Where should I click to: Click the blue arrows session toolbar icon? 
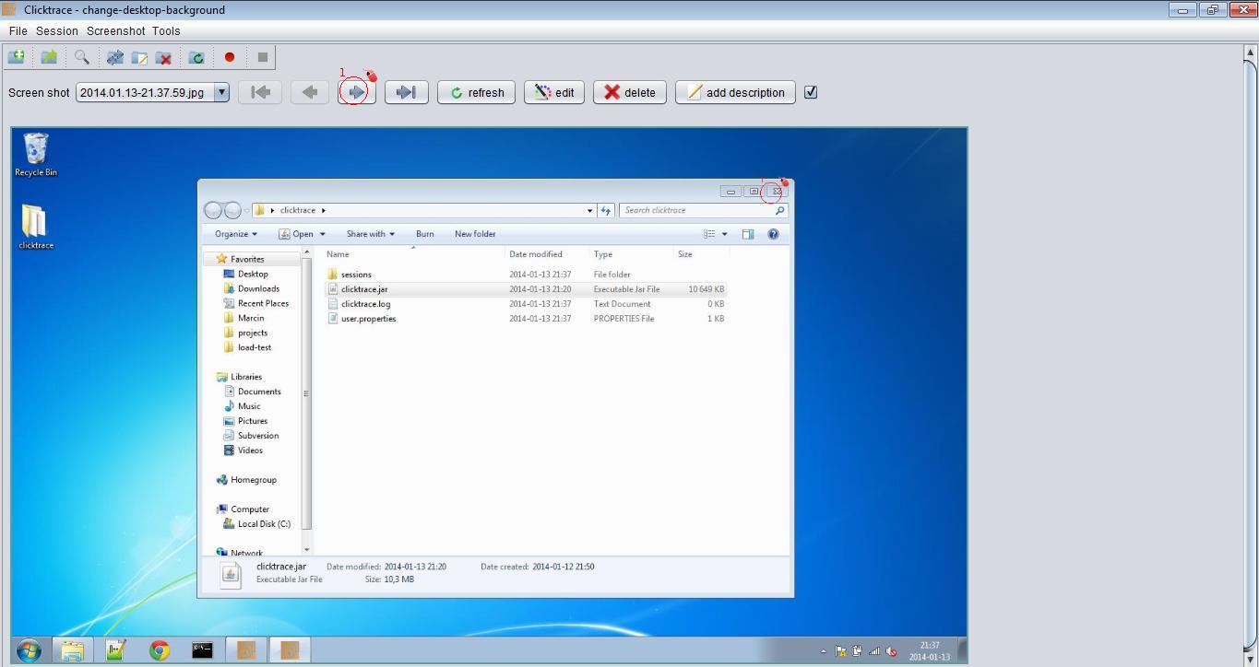pyautogui.click(x=114, y=57)
